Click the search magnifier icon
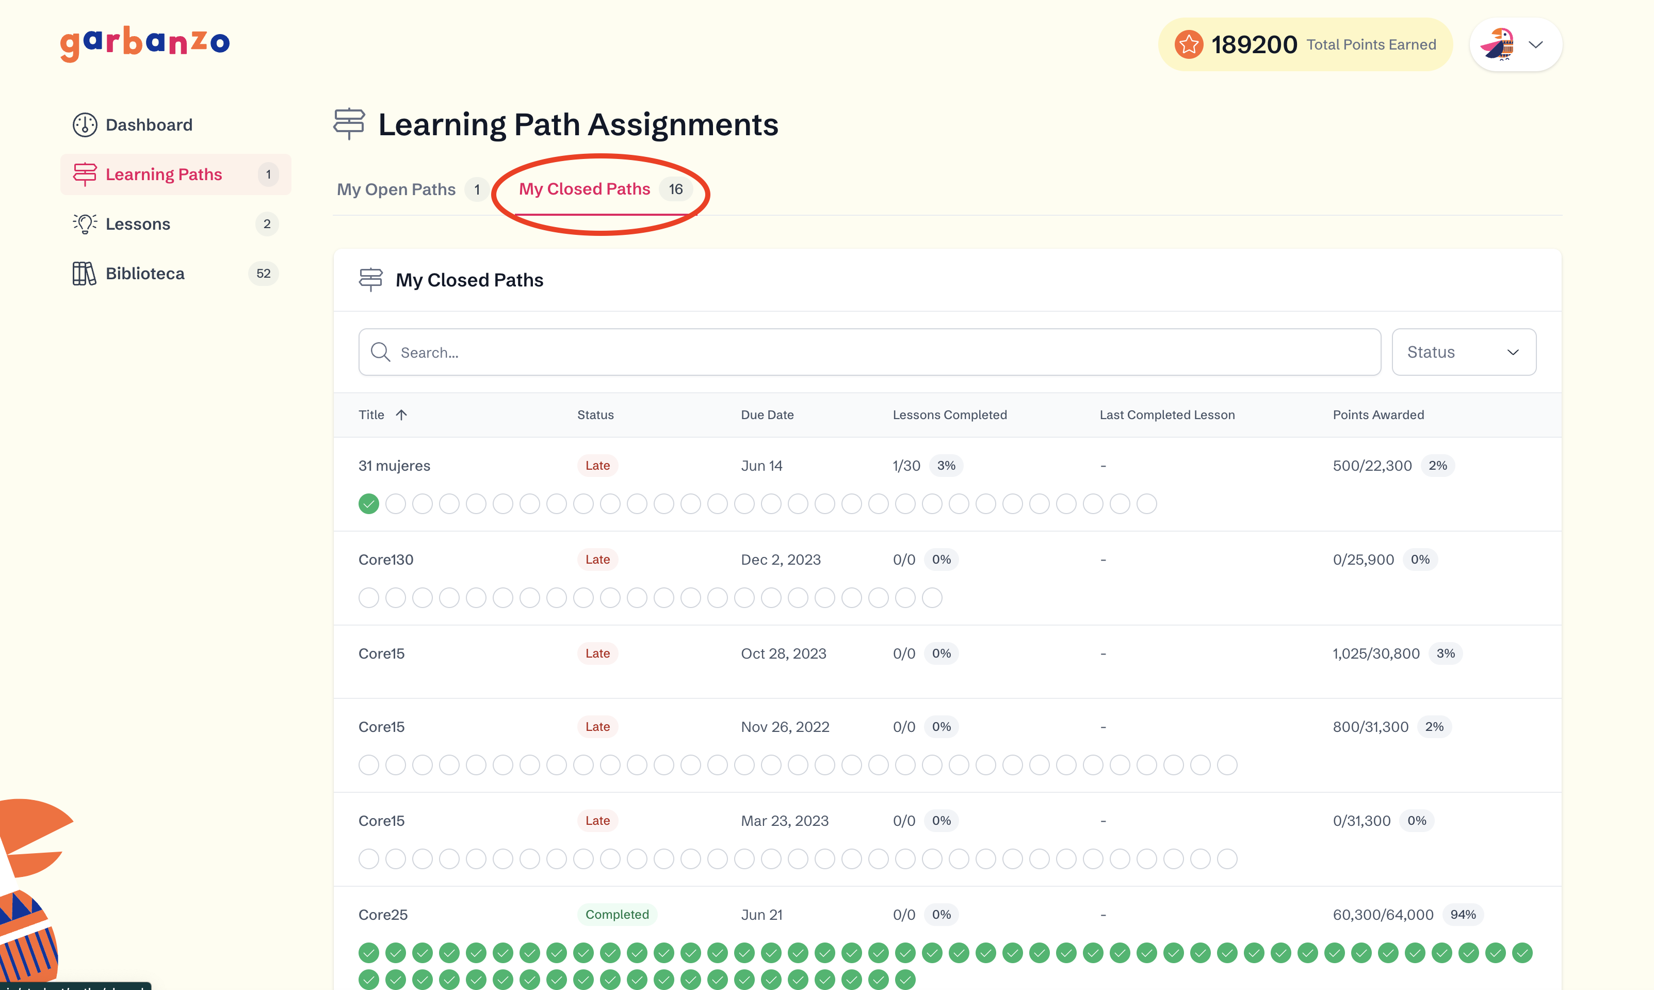 (x=380, y=352)
